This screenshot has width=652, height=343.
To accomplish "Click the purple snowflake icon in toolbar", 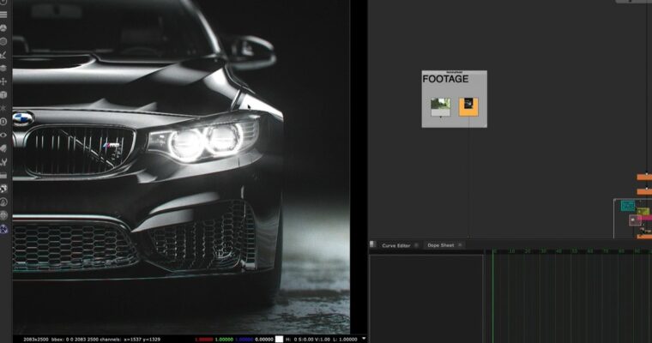I will tap(3, 229).
